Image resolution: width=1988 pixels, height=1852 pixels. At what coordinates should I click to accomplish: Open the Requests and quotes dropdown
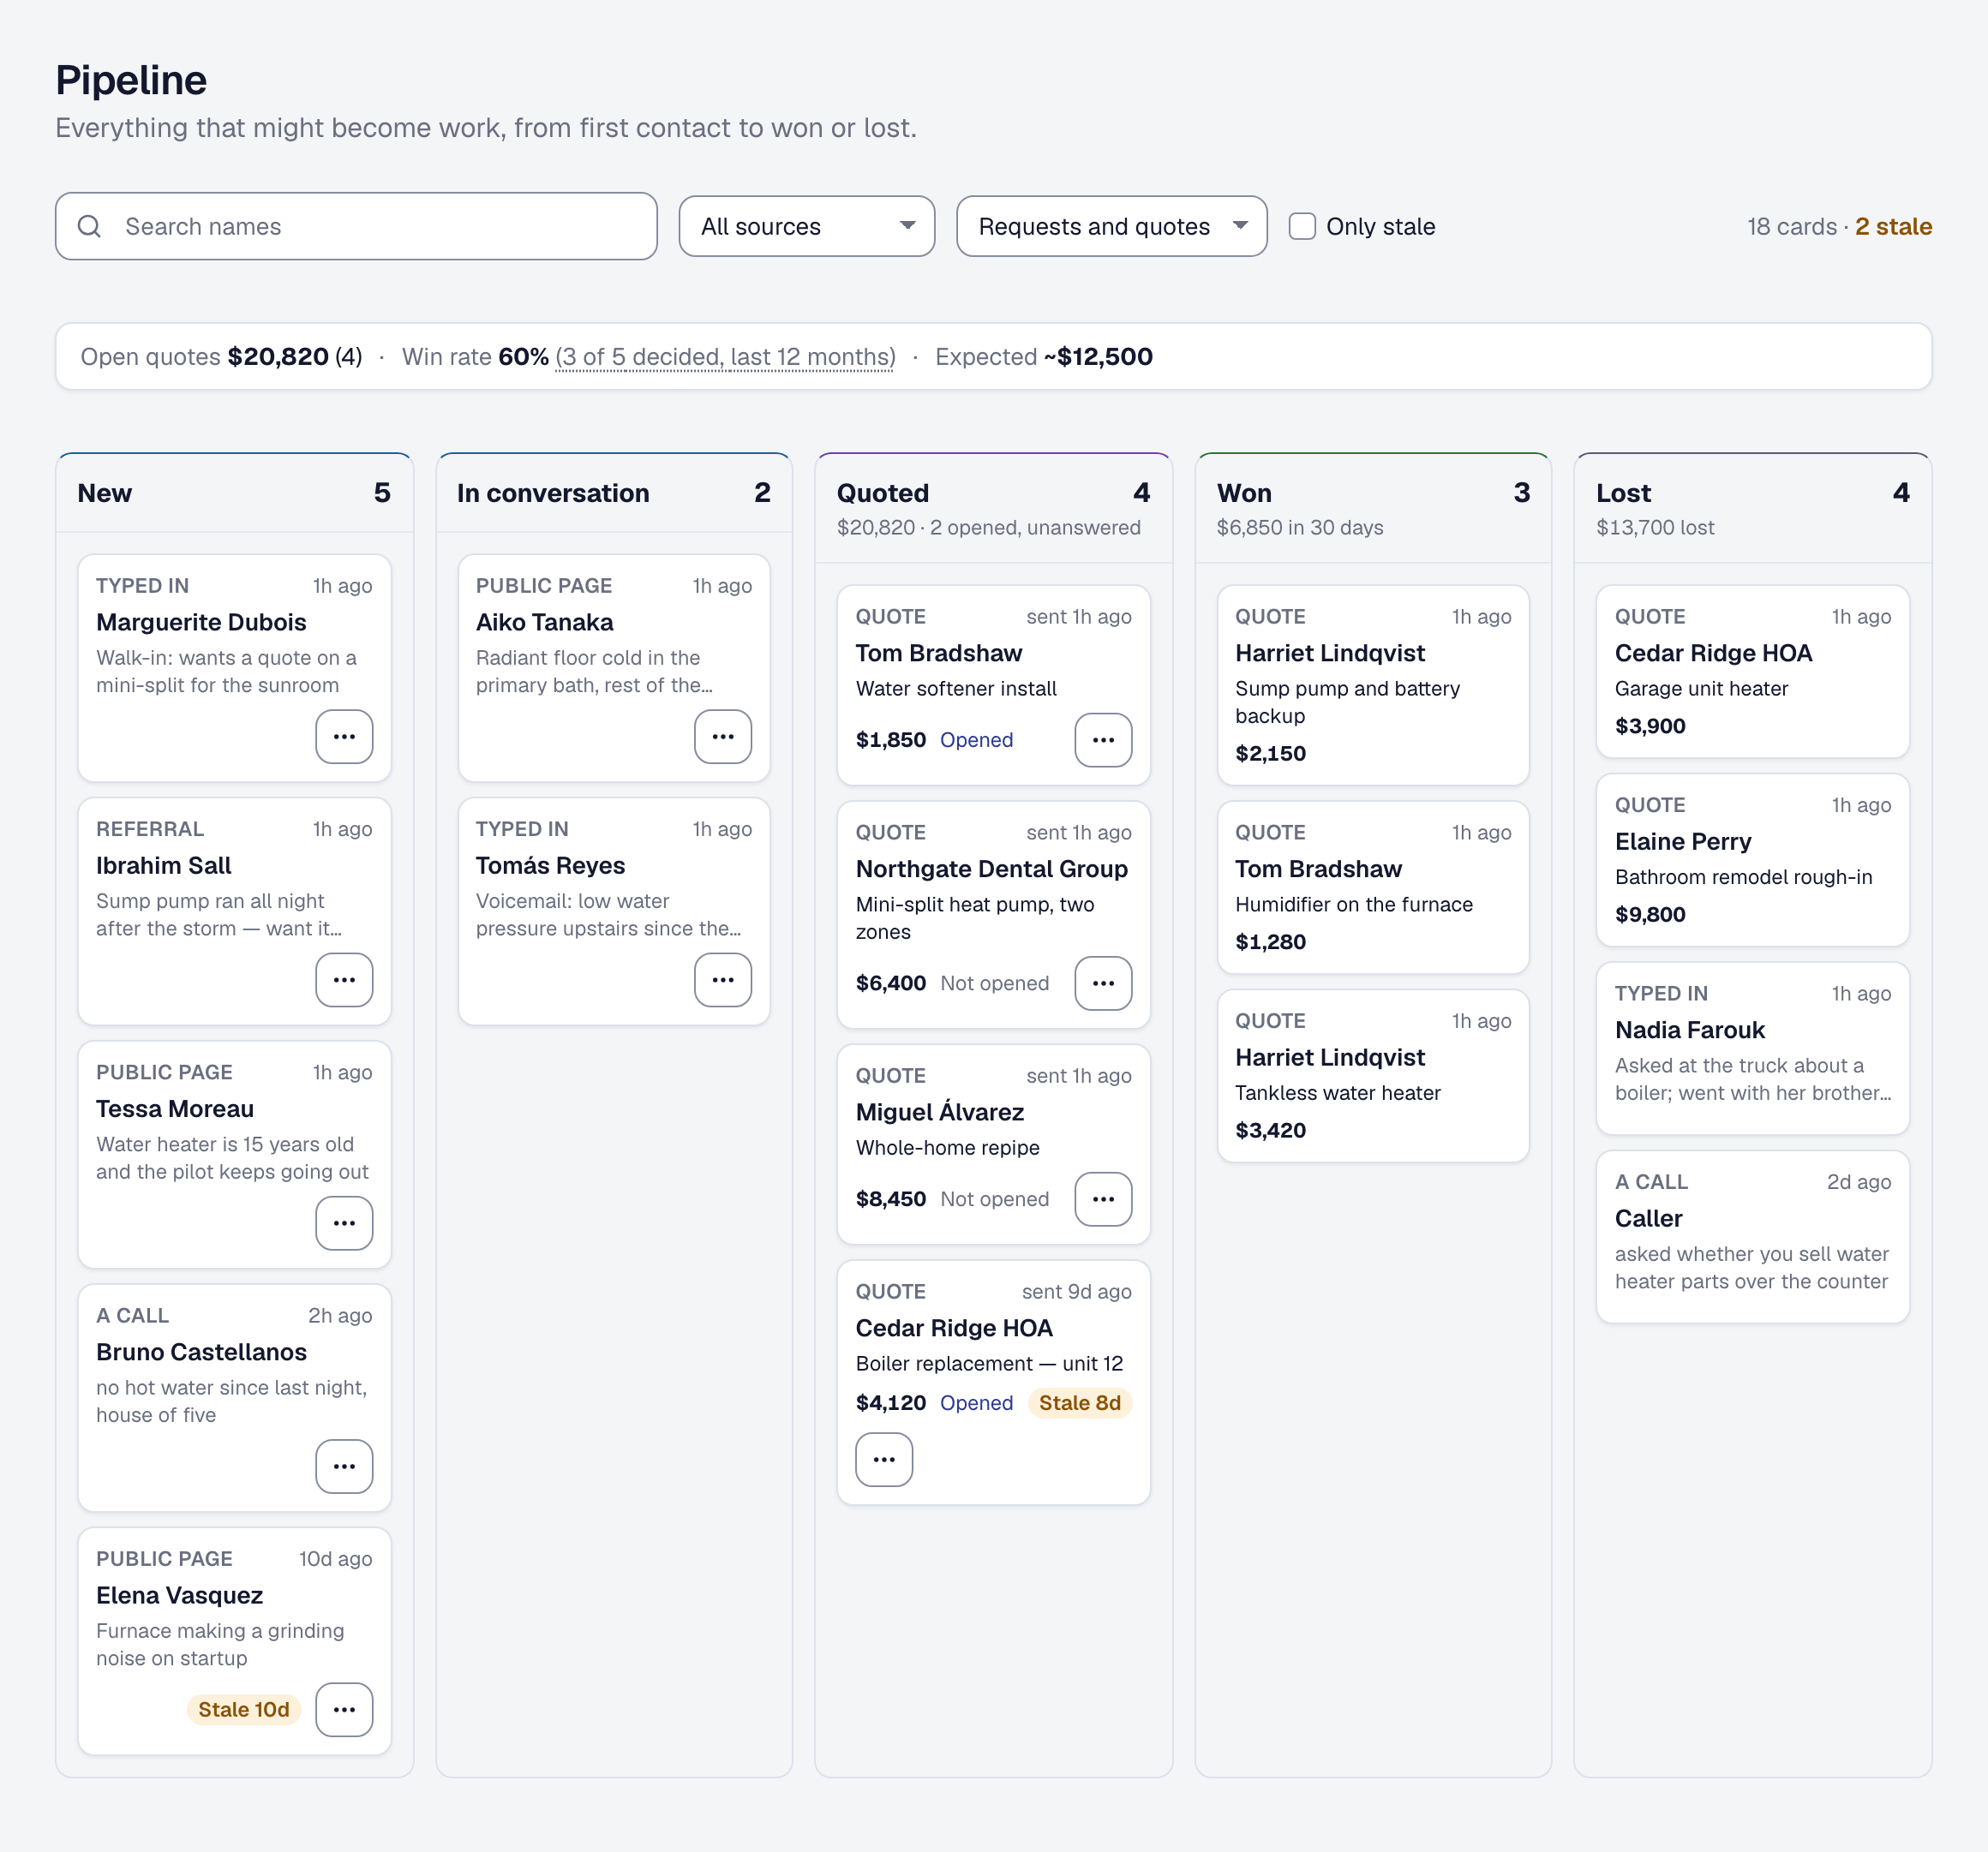coord(1112,226)
